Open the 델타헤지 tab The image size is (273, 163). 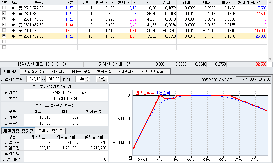point(59,72)
